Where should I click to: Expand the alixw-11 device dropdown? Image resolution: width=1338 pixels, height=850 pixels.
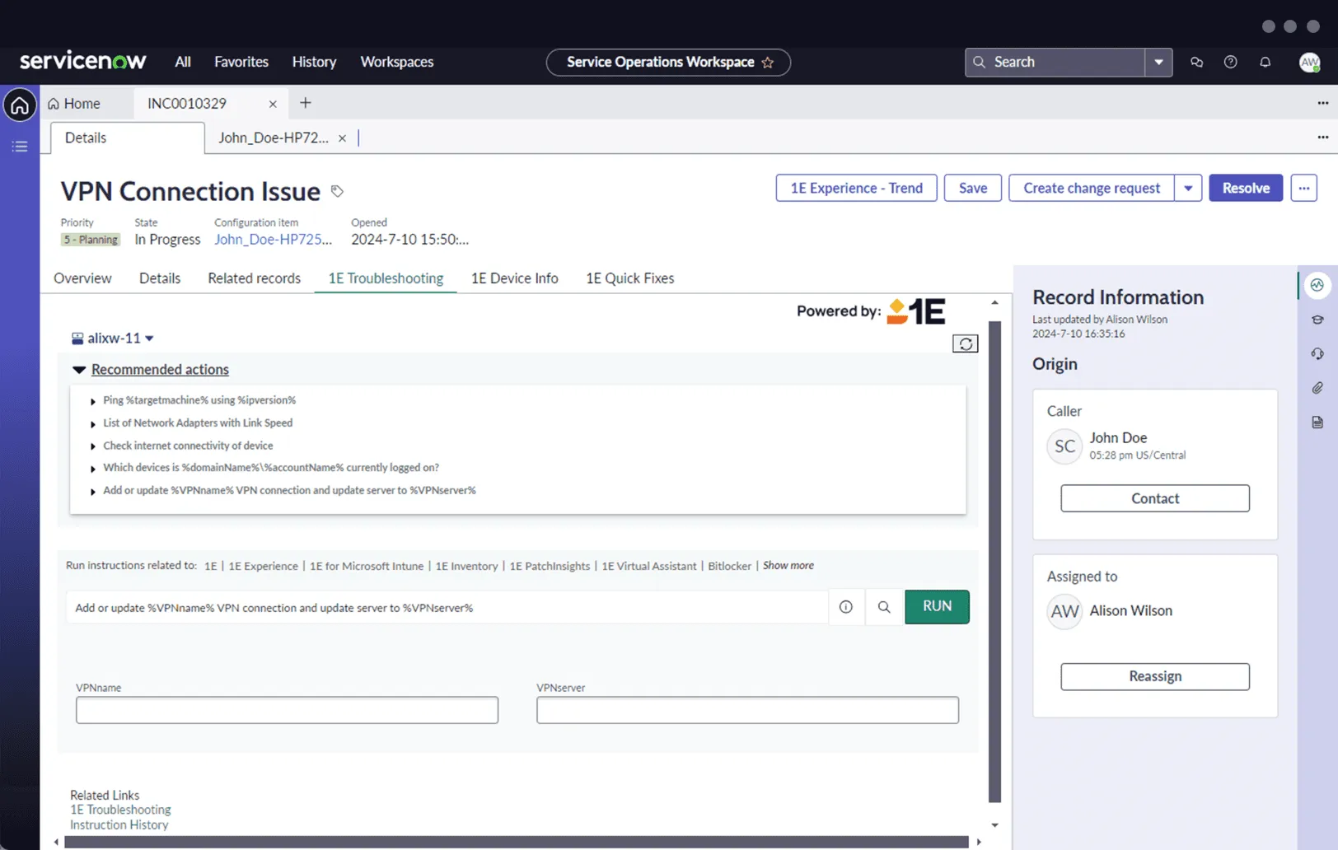click(x=149, y=338)
